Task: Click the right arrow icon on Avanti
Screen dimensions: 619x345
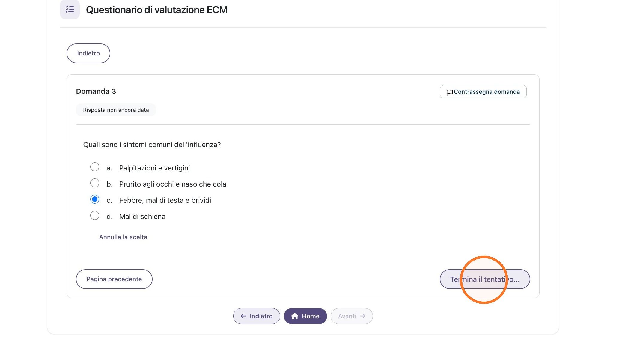Action: pyautogui.click(x=363, y=316)
